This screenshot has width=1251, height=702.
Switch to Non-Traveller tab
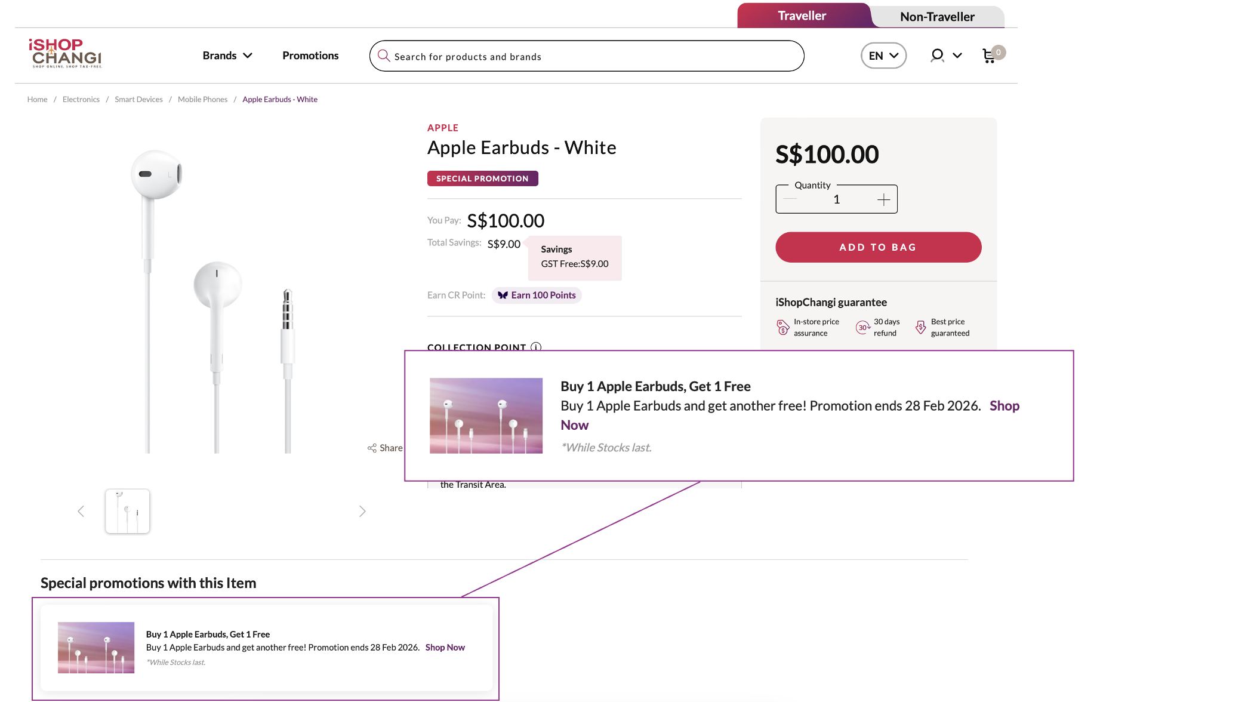937,17
